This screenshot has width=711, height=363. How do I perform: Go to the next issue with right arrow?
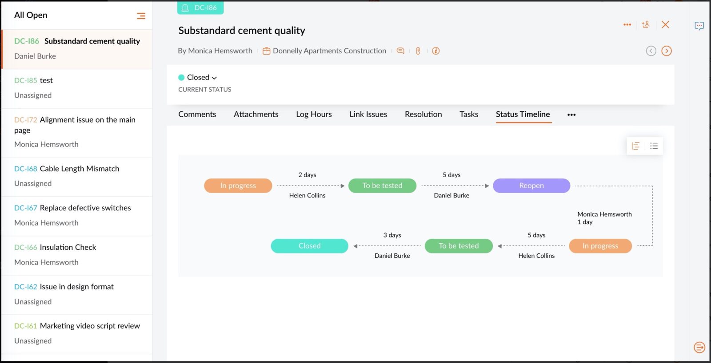click(667, 51)
